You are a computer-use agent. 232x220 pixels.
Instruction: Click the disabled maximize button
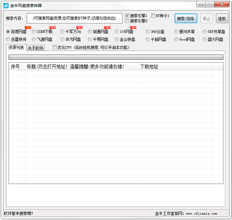(210, 4)
